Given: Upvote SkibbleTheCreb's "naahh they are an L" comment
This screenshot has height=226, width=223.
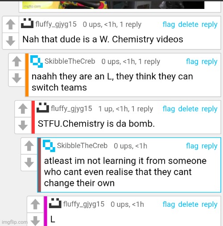Looking at the screenshot, I should (x=17, y=62).
